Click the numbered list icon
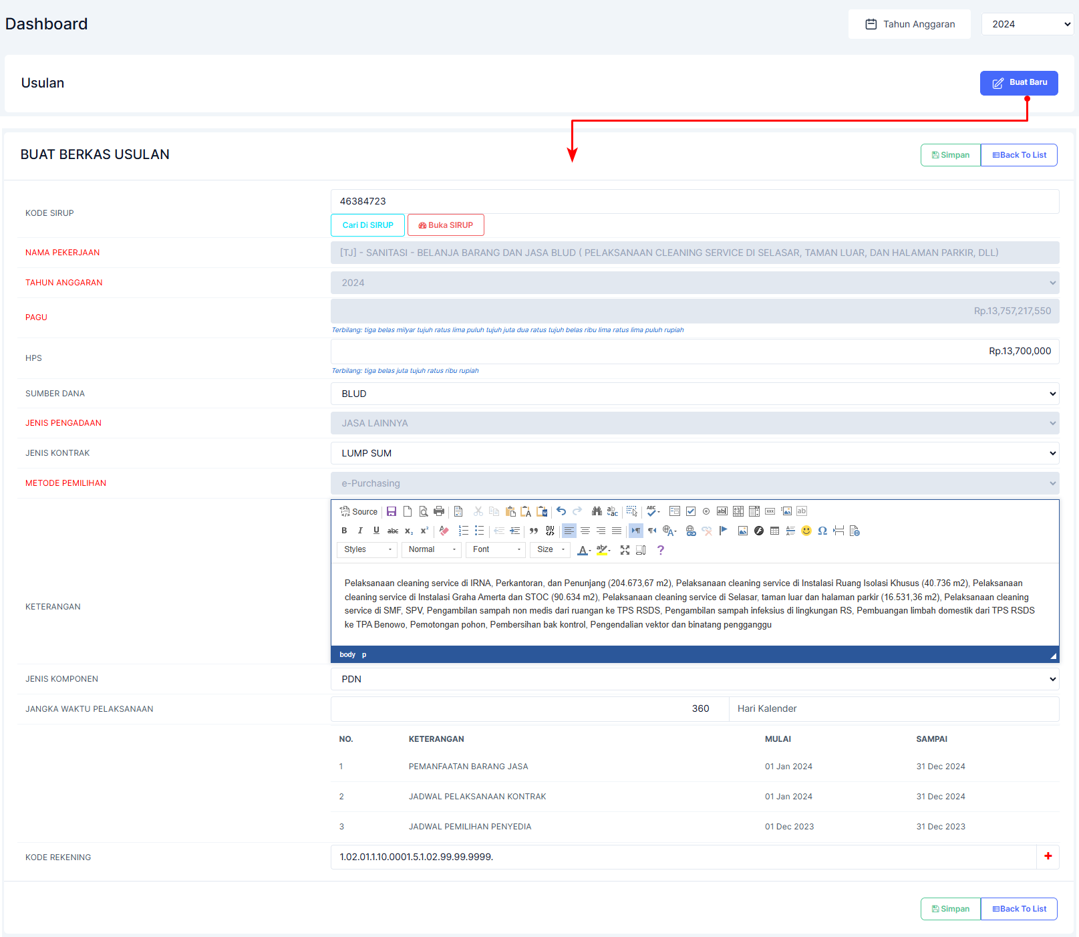 [463, 531]
